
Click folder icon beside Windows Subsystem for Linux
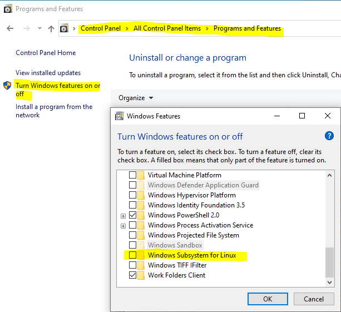pos(141,255)
